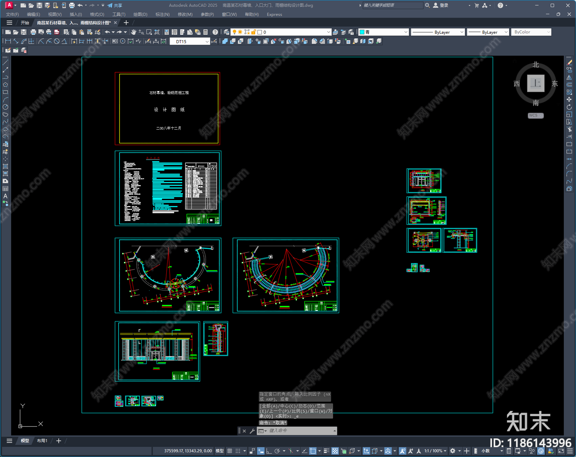Open the 文件(F) menu
This screenshot has width=576, height=457.
pos(12,14)
